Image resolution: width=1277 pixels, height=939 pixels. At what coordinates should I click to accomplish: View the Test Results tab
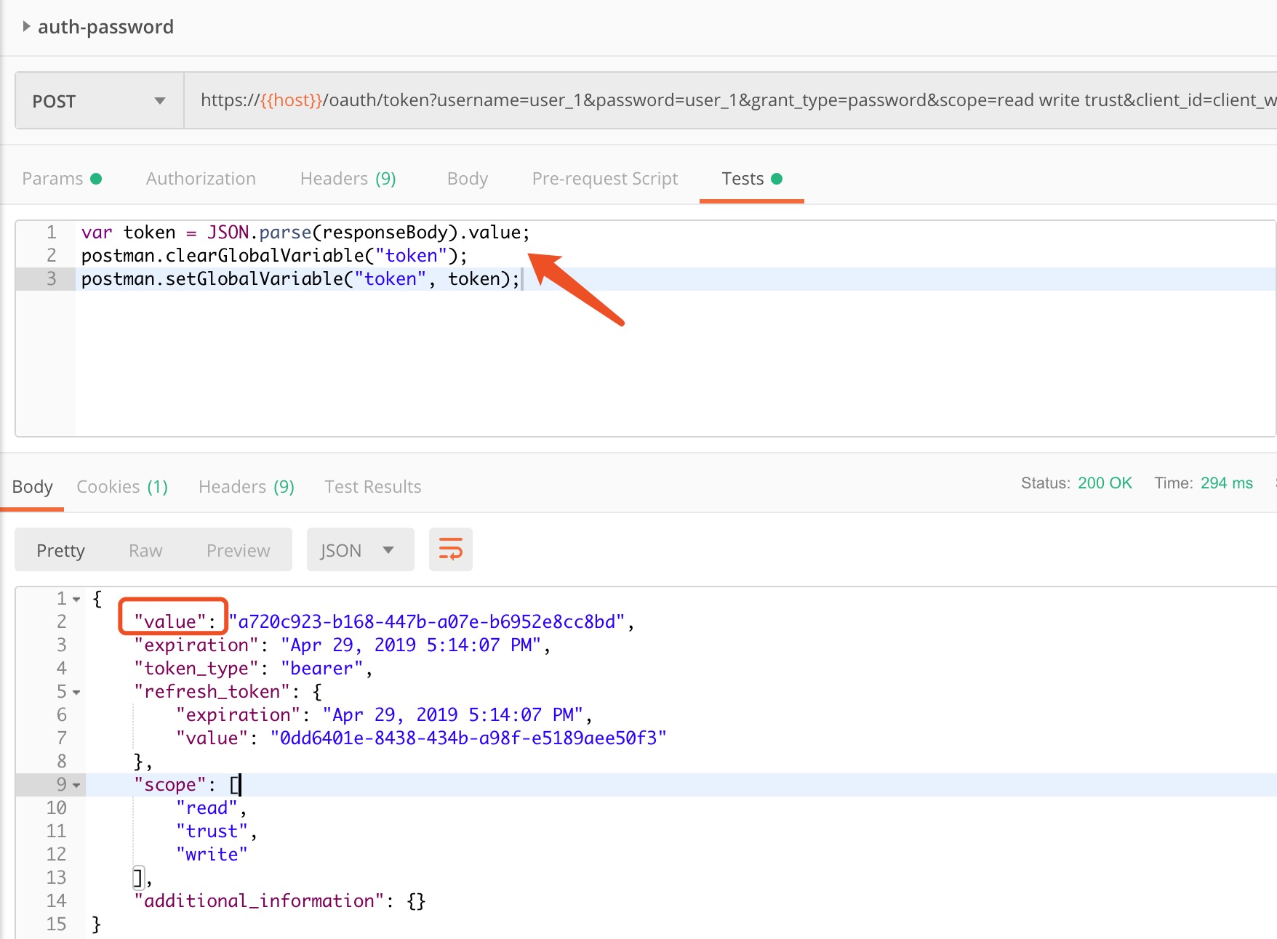click(373, 487)
